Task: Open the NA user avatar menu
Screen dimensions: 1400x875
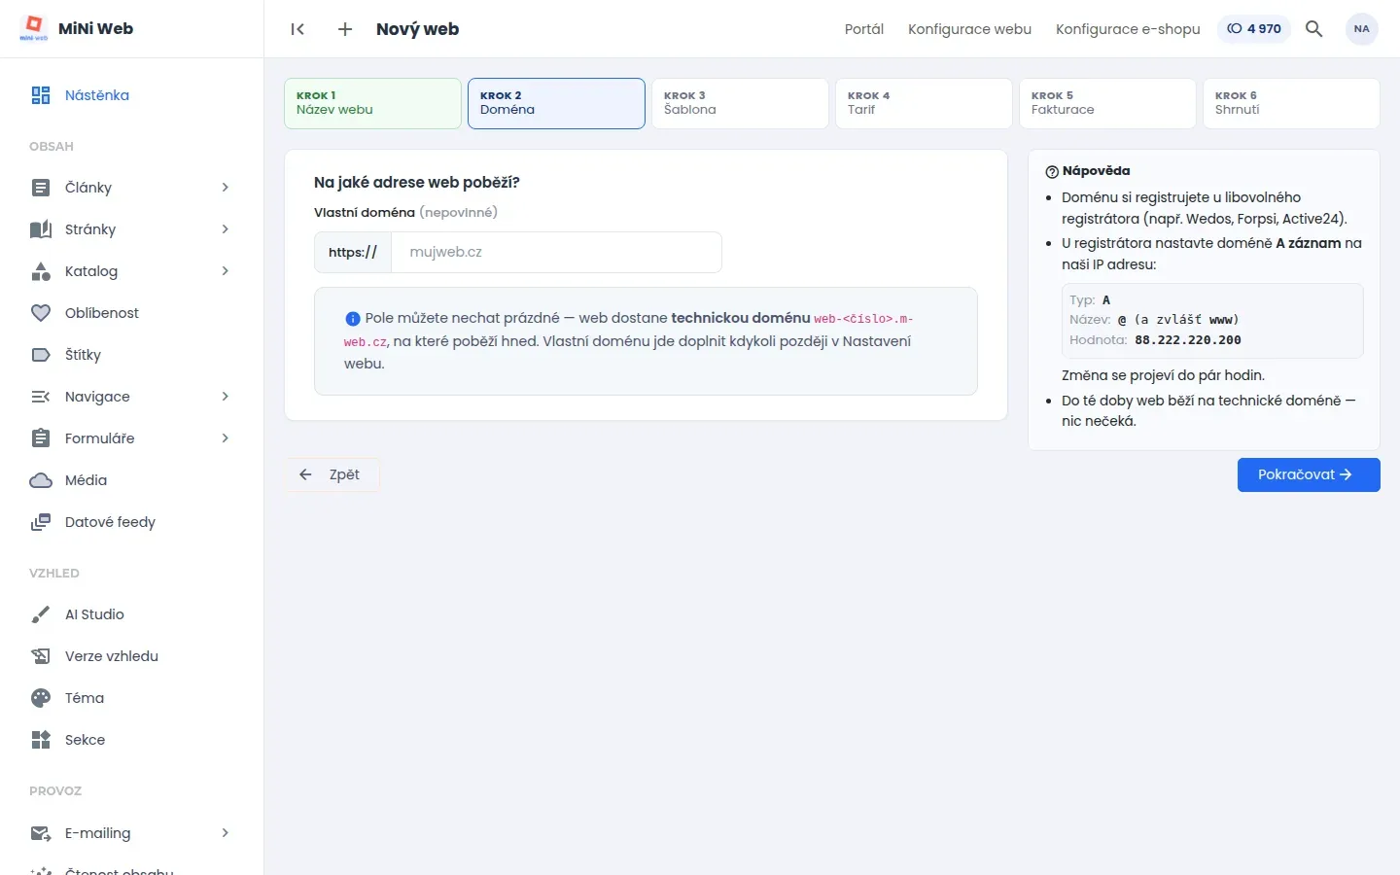Action: pos(1362,29)
